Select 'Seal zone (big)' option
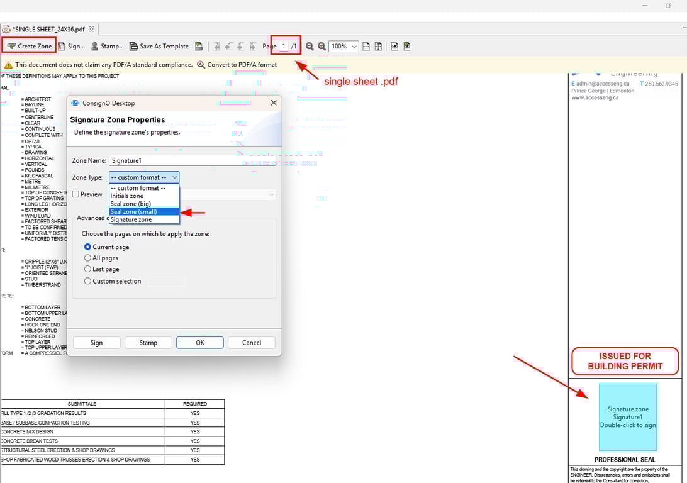 click(144, 204)
